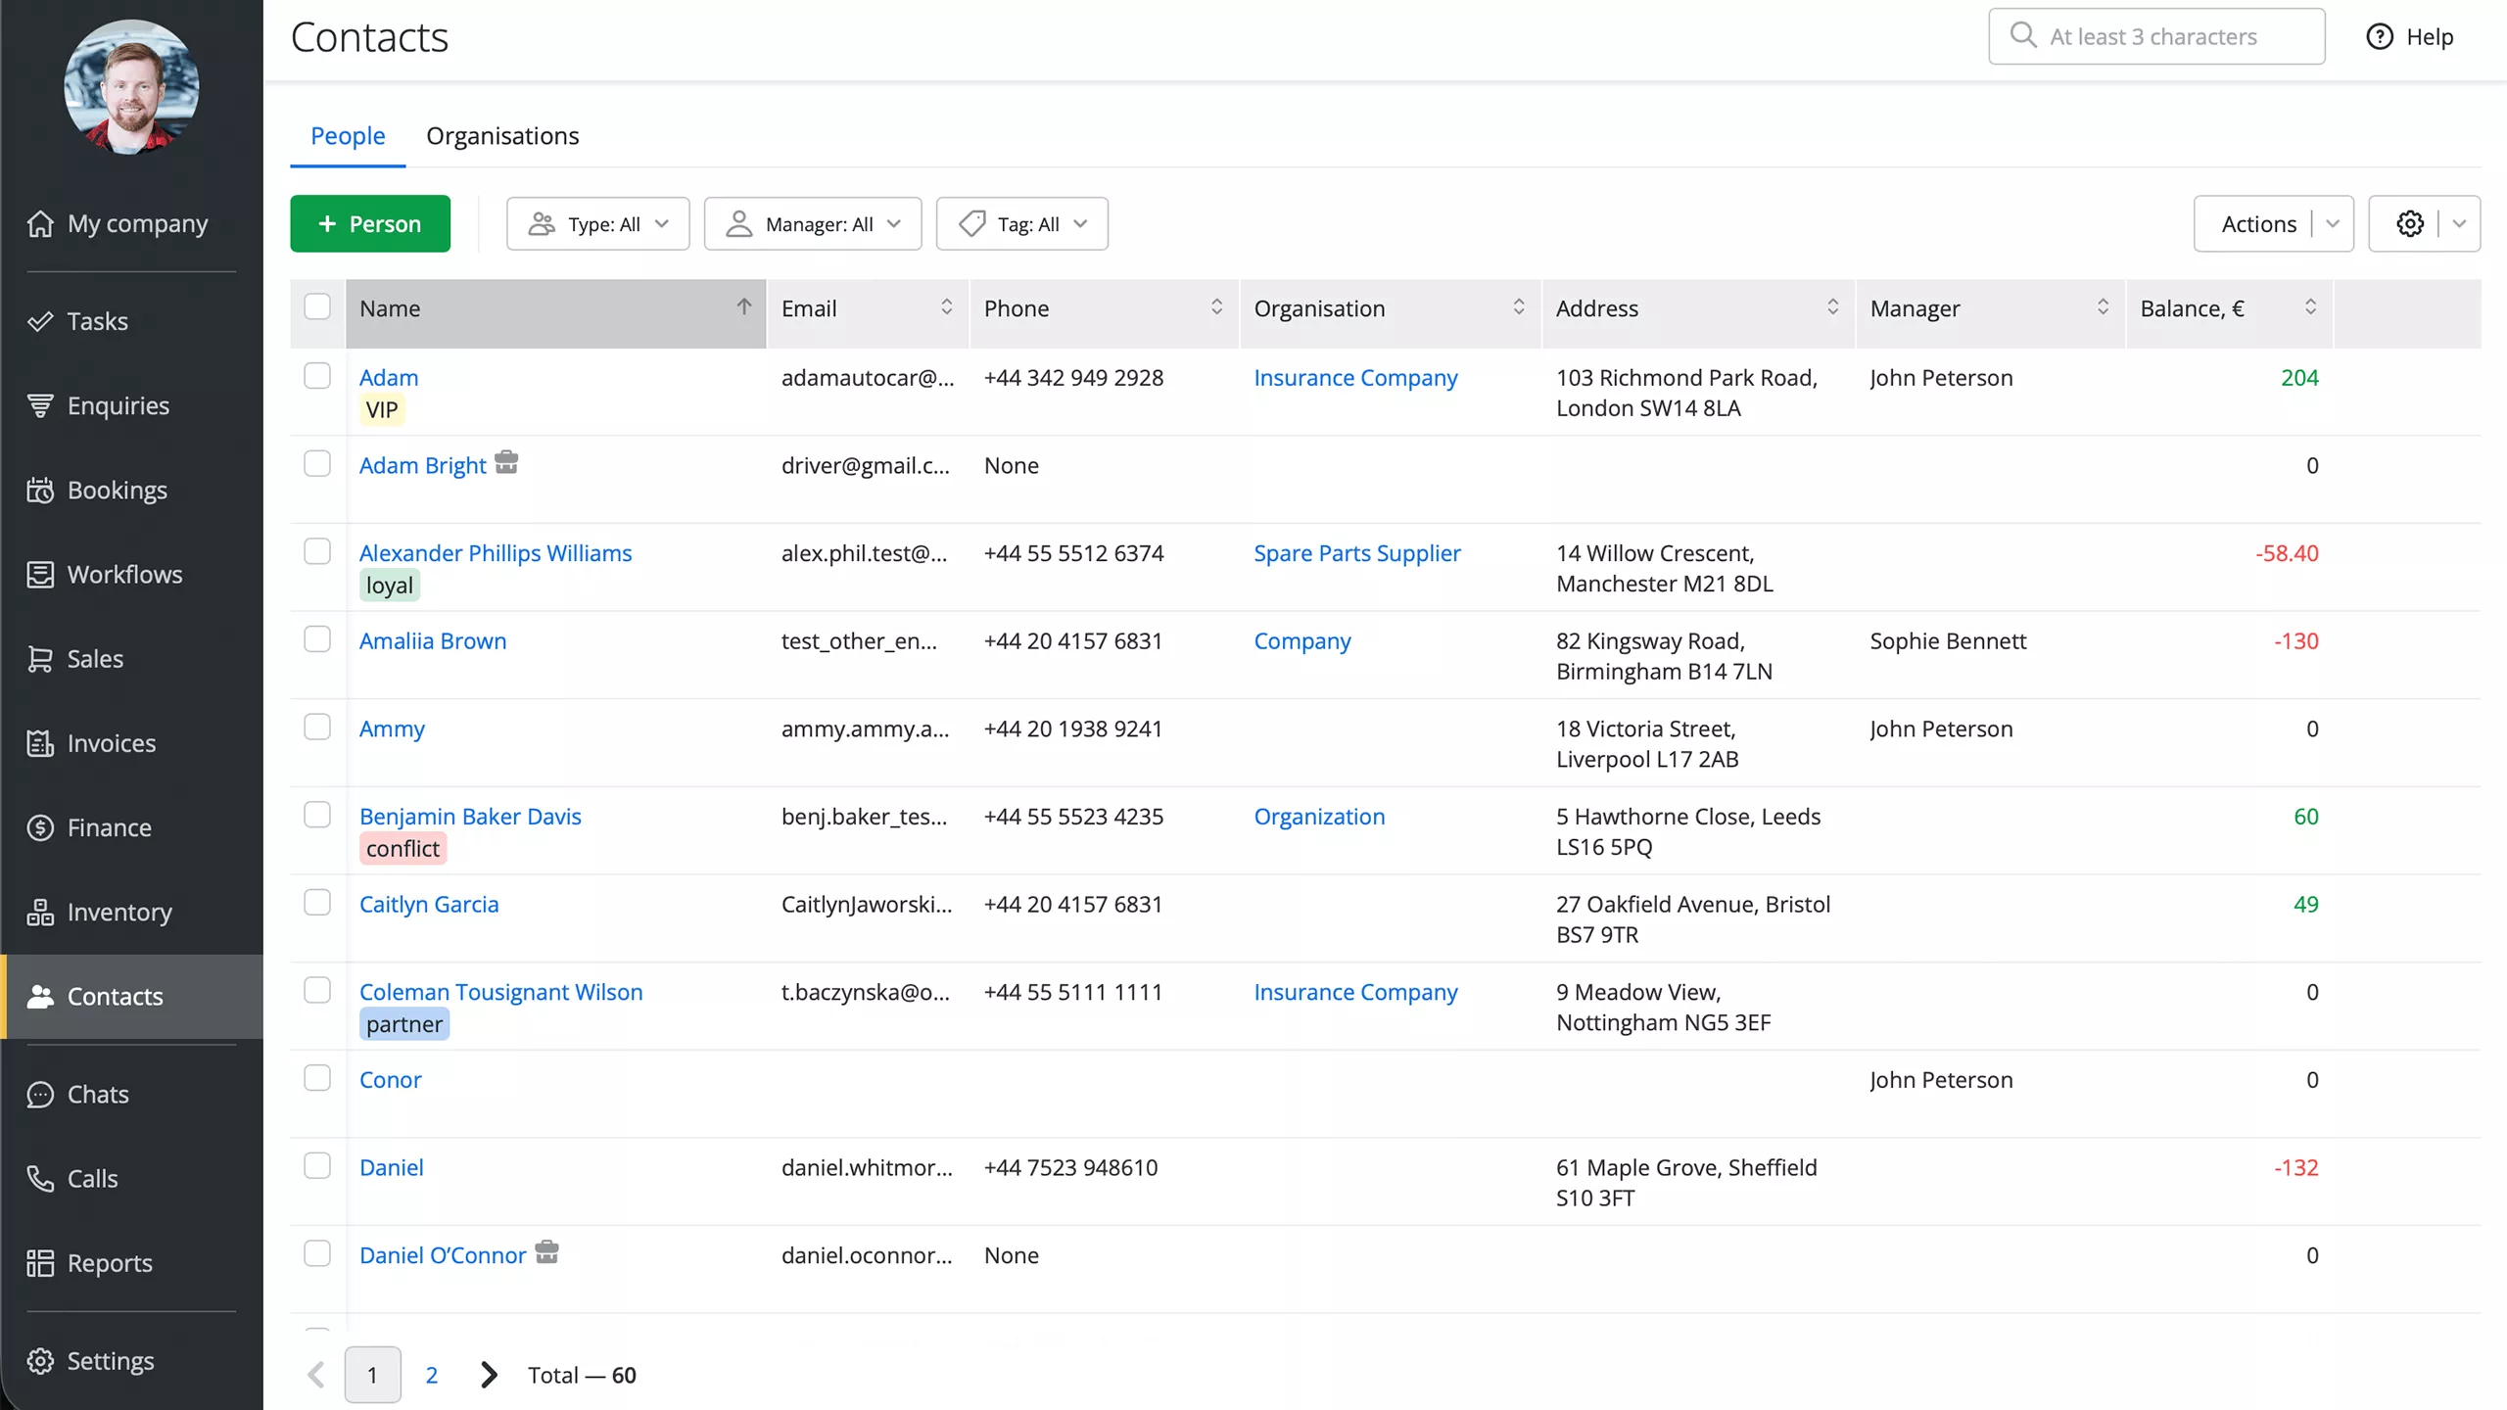Tick the checkbox for Amaliia Brown
The width and height of the screenshot is (2507, 1410).
coord(317,639)
